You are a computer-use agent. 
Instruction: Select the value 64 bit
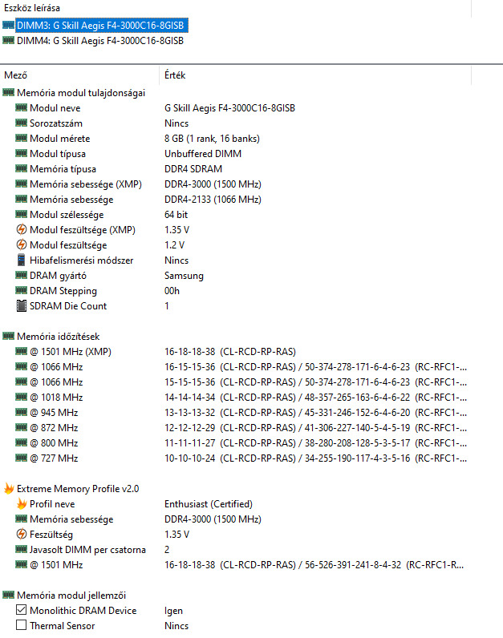point(176,215)
